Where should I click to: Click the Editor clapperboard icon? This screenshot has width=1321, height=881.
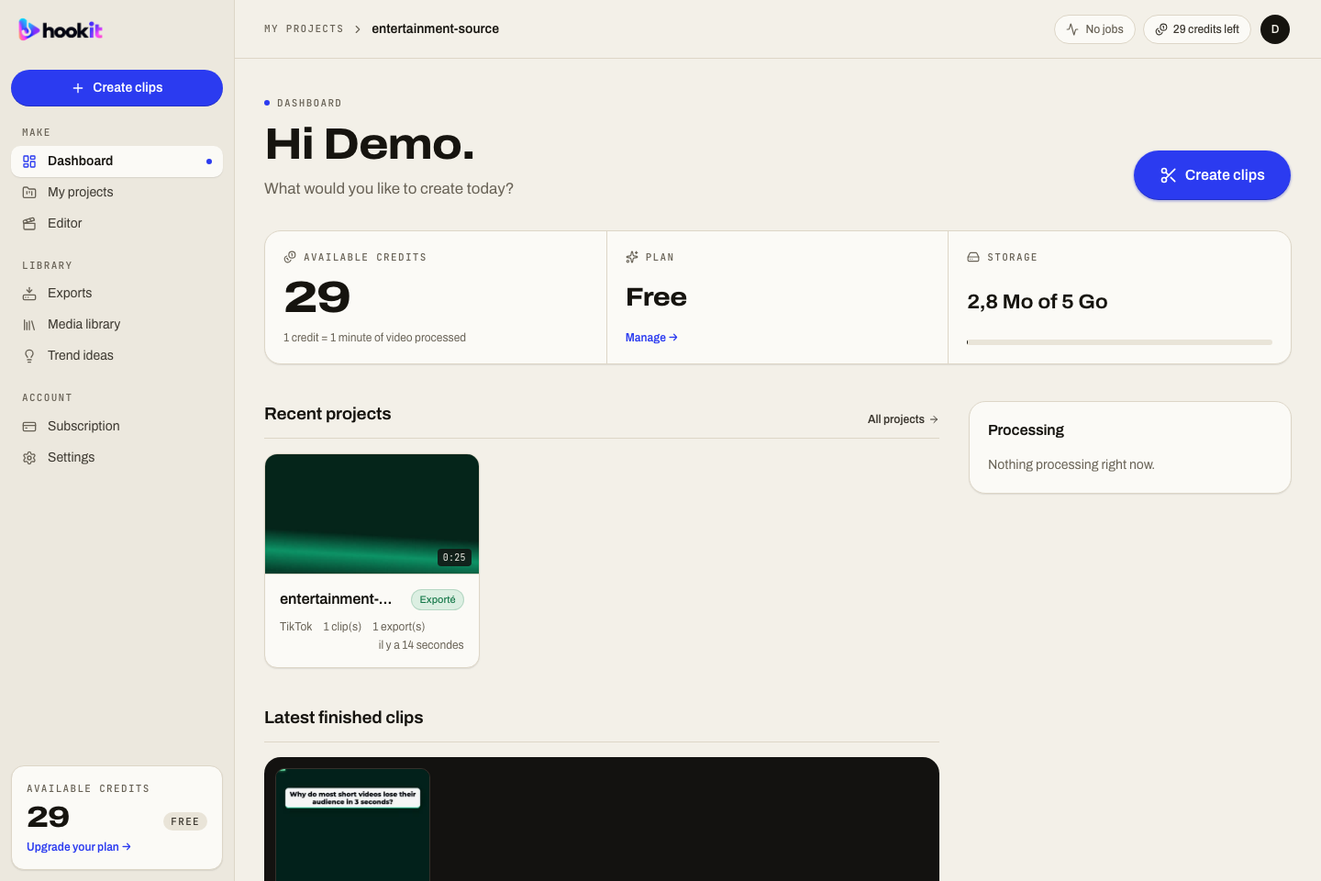pos(29,224)
